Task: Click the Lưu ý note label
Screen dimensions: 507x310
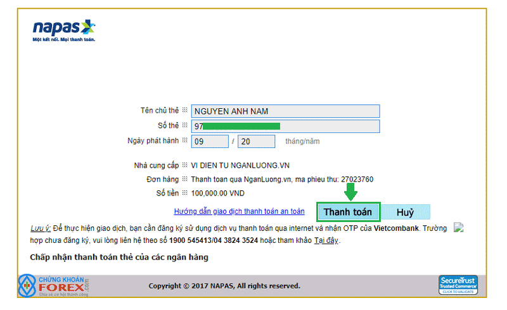Action: pos(41,228)
